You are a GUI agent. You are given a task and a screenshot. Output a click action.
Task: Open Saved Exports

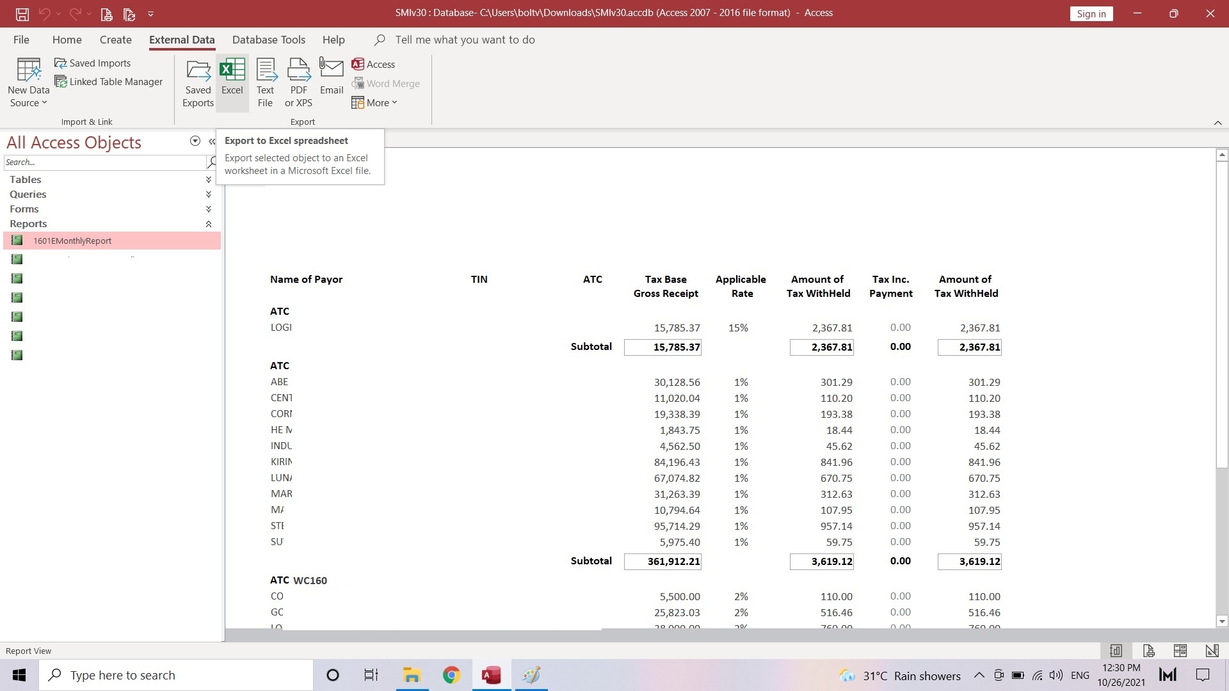(x=198, y=83)
